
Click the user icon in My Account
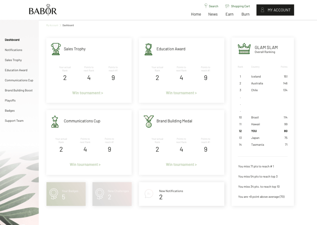click(x=263, y=10)
